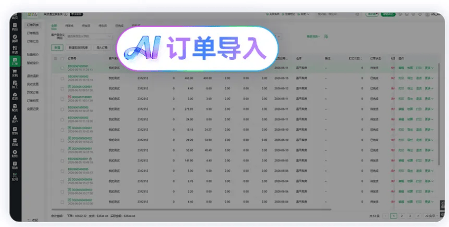Screen dimensions: 449x227
Task: Click the magnifier search icon in top bar
Action: 357,14
